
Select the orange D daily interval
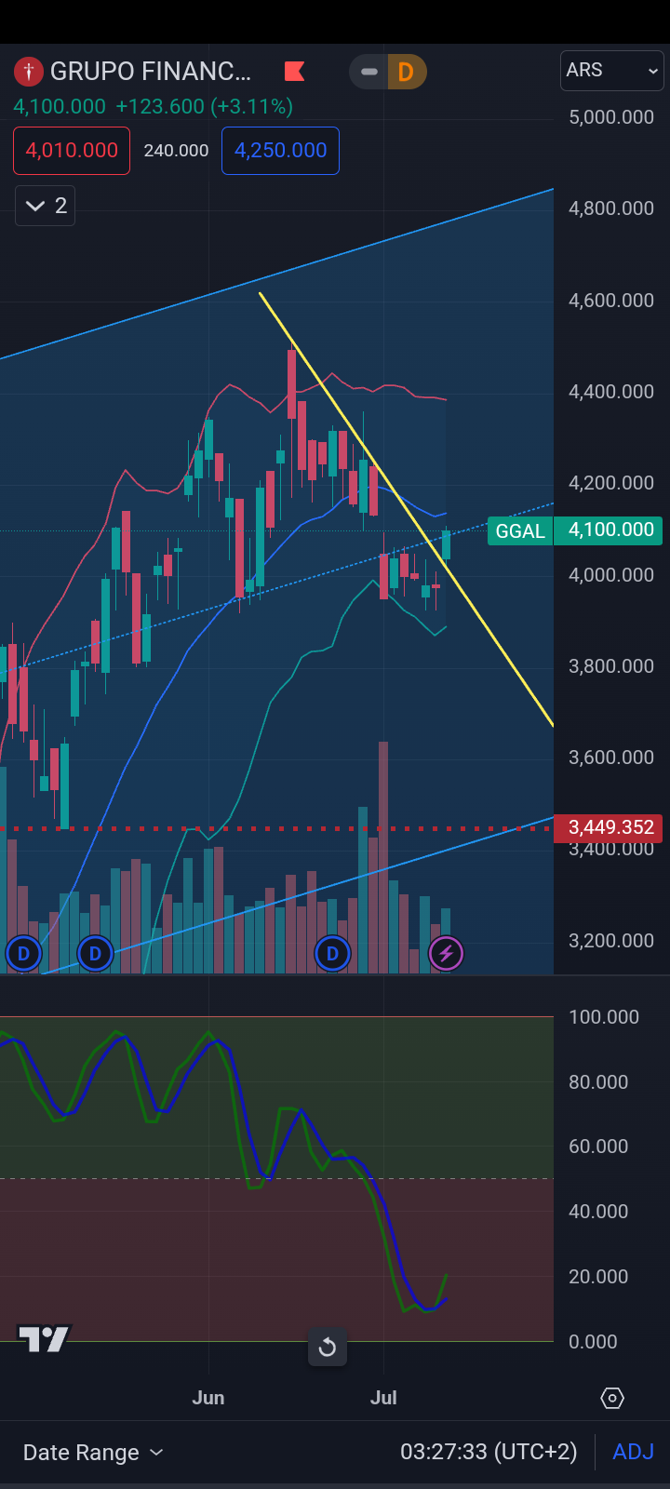coord(406,72)
